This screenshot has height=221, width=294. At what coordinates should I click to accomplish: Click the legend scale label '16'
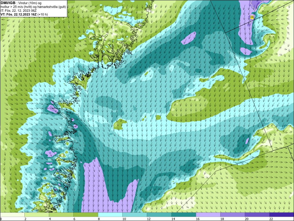pos(198,219)
